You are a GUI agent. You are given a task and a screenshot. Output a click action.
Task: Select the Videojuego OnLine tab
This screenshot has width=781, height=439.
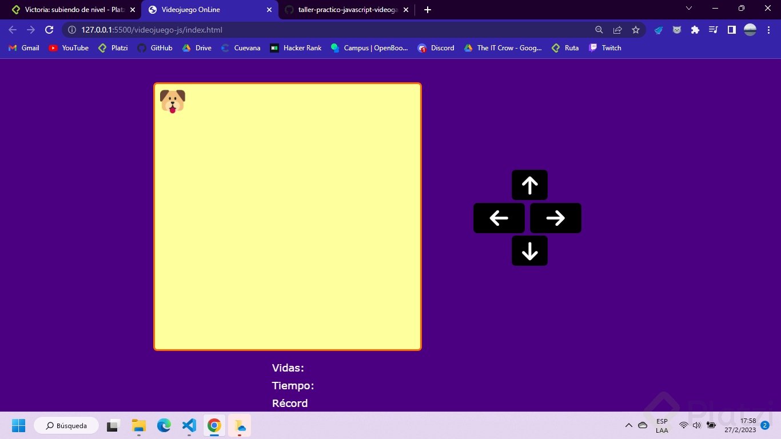(209, 10)
